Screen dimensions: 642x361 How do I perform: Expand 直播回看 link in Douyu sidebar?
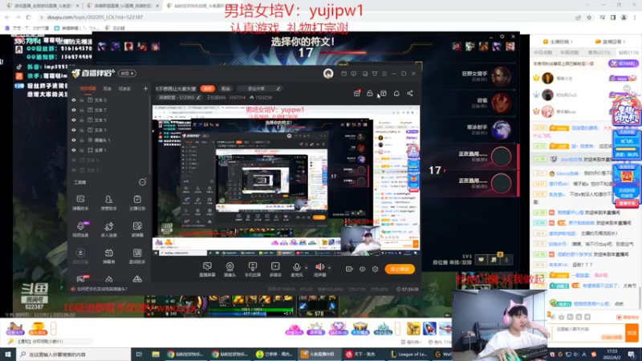coord(611,42)
